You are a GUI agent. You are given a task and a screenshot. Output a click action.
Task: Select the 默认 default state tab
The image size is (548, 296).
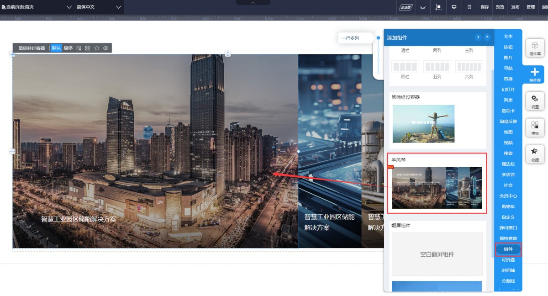click(56, 48)
